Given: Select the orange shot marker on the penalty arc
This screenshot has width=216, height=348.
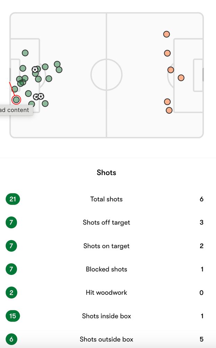Looking at the screenshot, I should [171, 70].
